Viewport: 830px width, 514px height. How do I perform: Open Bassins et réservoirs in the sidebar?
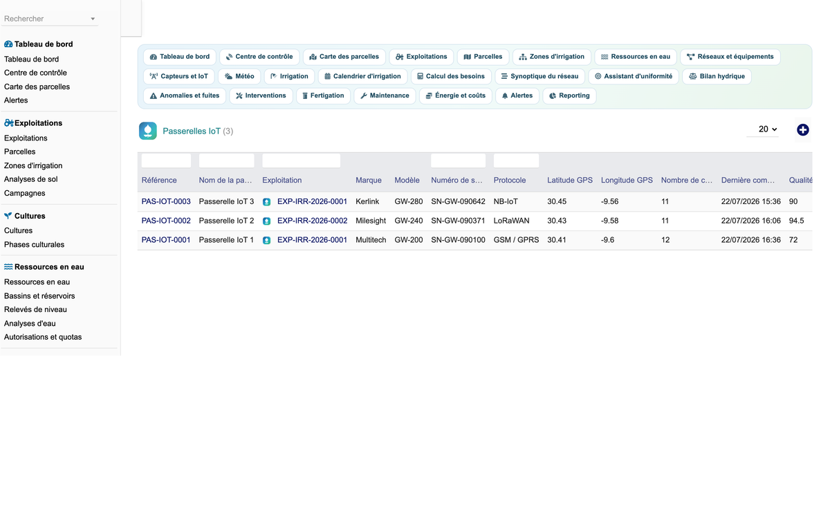[x=39, y=295]
